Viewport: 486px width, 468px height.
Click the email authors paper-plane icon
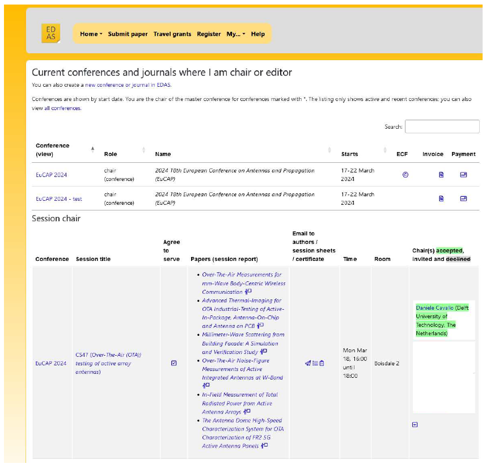[308, 363]
